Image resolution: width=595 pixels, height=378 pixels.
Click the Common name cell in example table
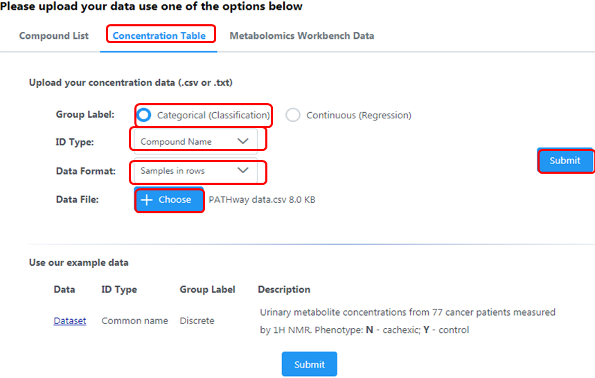(135, 321)
